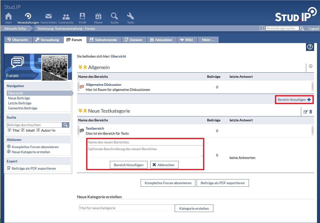Click Bereich hinzufügen link with plus
320x223 pixels.
(x=294, y=100)
